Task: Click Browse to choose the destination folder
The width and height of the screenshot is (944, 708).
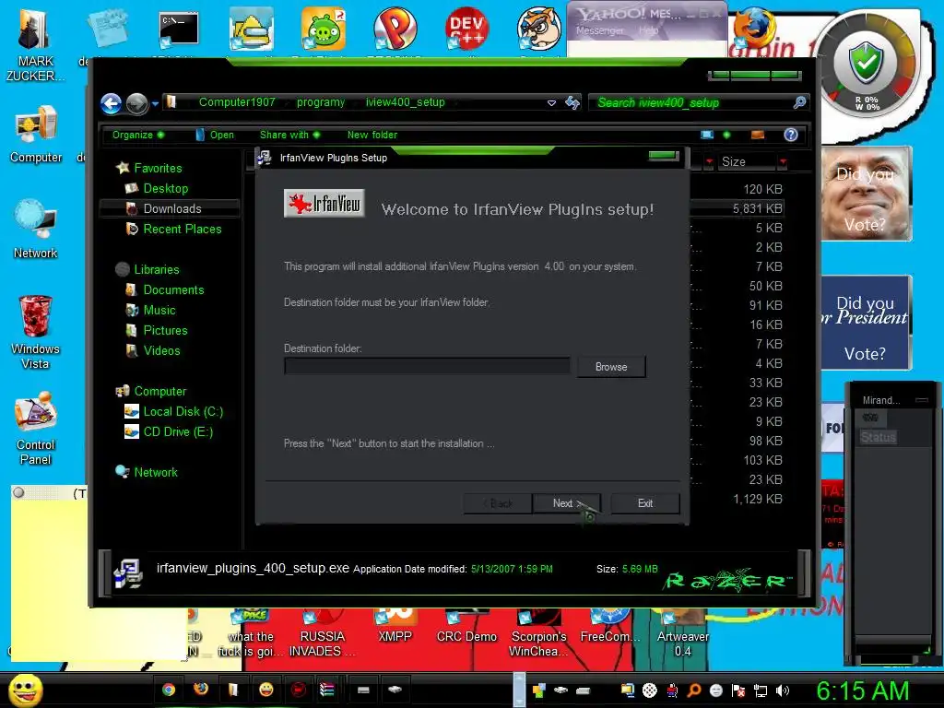Action: 611,367
